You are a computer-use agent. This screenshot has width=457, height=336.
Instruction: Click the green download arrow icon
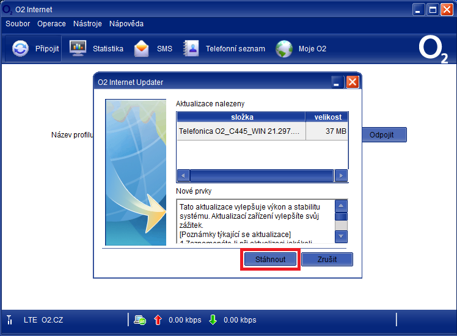213,320
